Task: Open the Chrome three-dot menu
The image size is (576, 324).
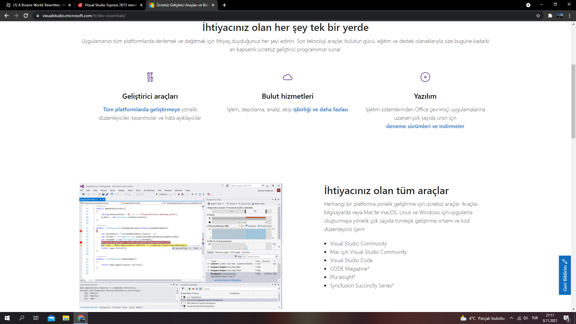Action: point(569,16)
